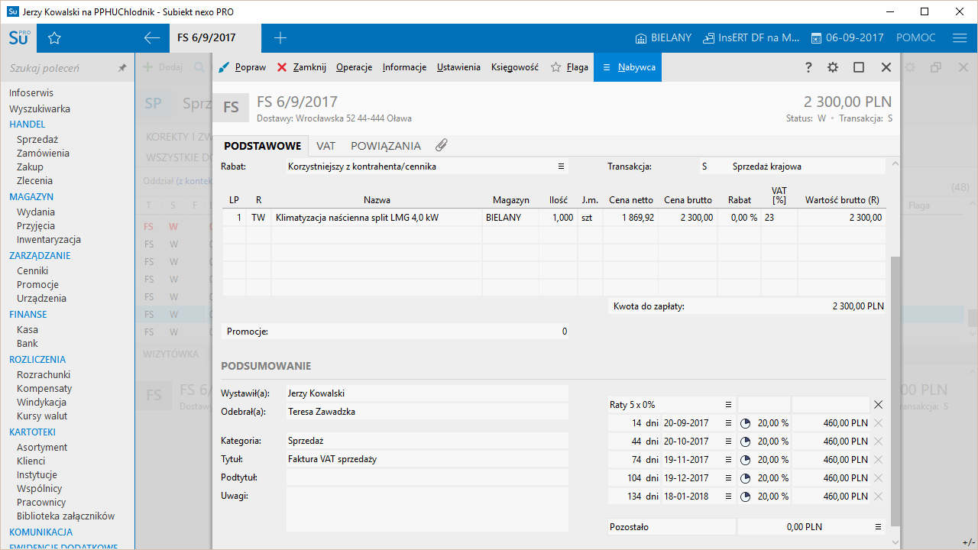Click the FS document type badge
Image resolution: width=978 pixels, height=550 pixels.
[231, 108]
